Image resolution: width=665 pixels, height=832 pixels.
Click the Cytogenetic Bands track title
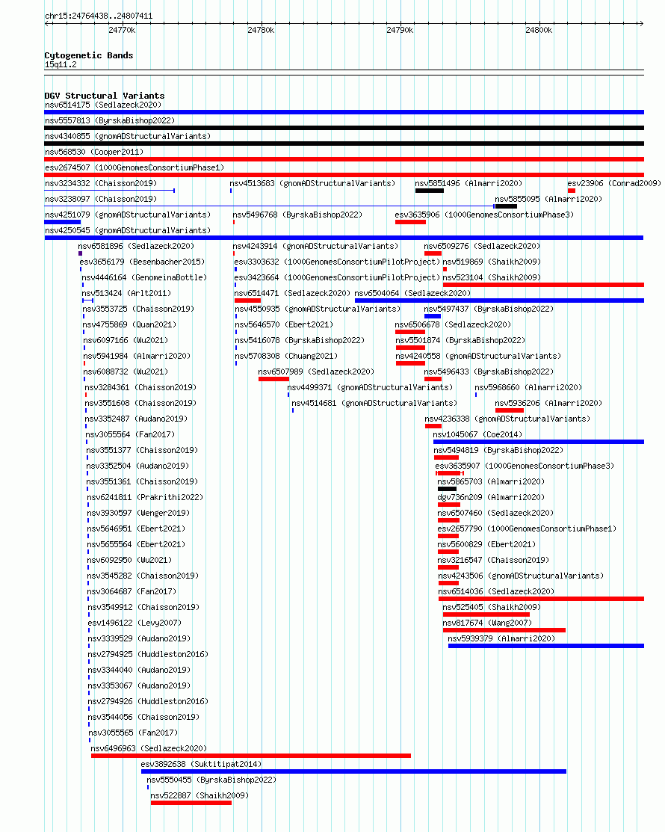[x=89, y=55]
